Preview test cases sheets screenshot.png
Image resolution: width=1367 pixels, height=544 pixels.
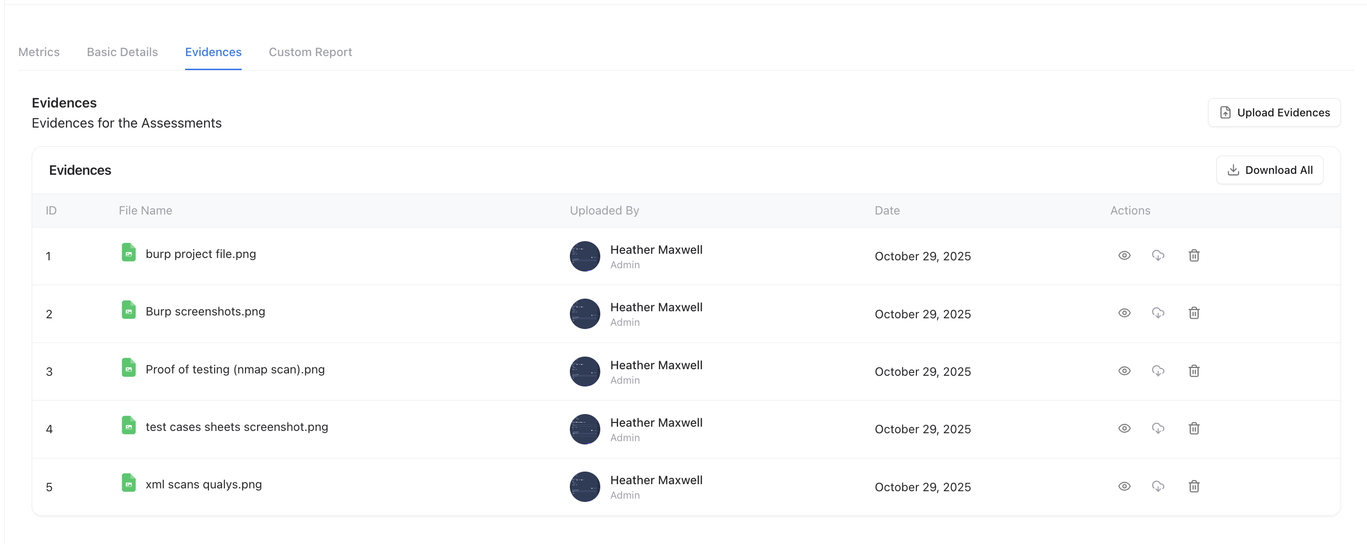click(x=1124, y=428)
